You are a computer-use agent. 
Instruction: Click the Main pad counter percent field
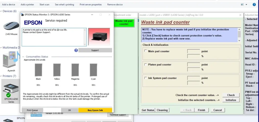193,56
